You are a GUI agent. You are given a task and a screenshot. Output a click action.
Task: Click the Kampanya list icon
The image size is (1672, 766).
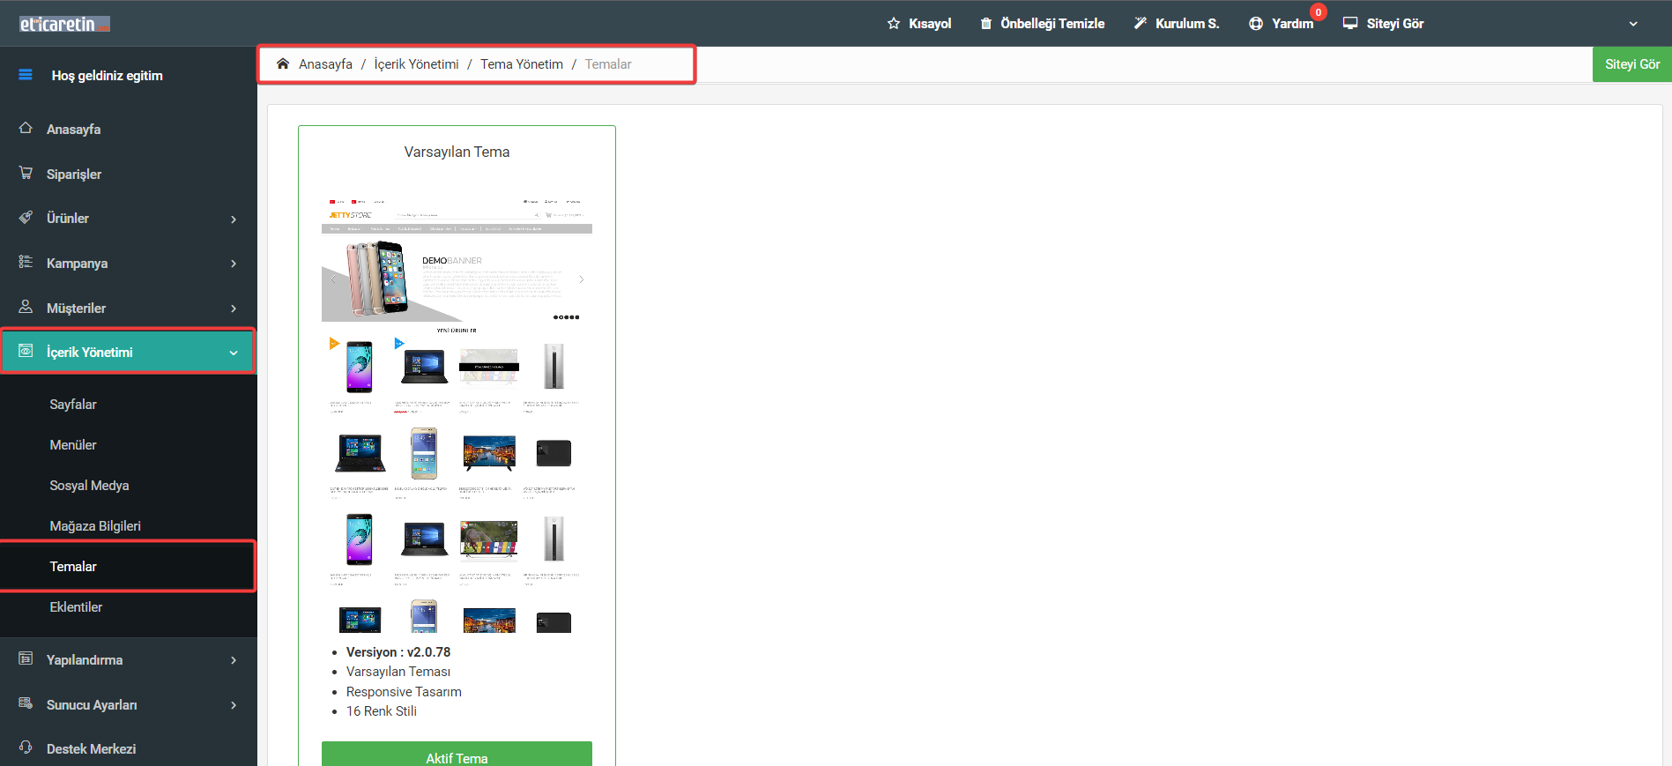(26, 262)
